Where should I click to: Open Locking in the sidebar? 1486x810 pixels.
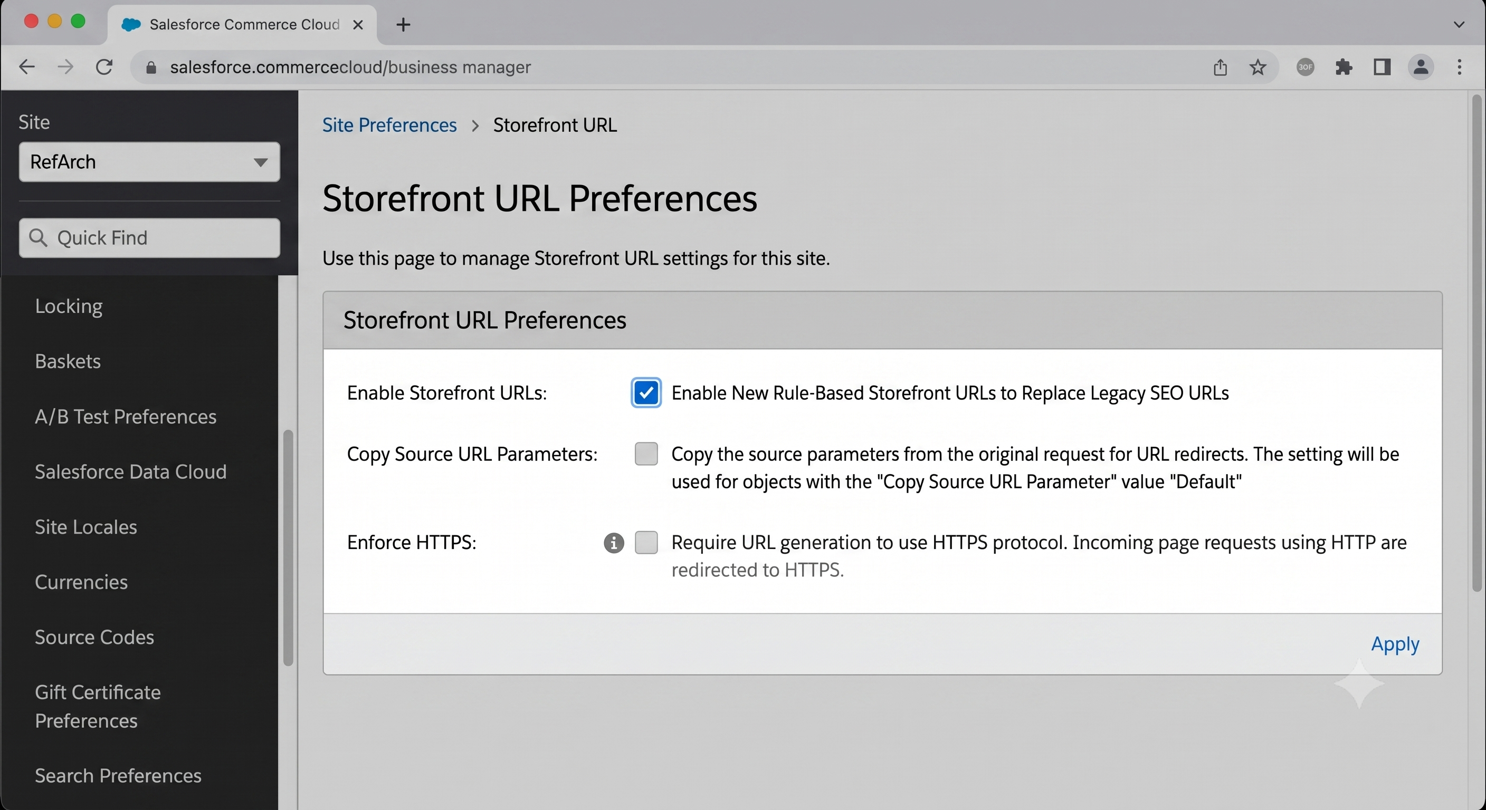point(69,306)
